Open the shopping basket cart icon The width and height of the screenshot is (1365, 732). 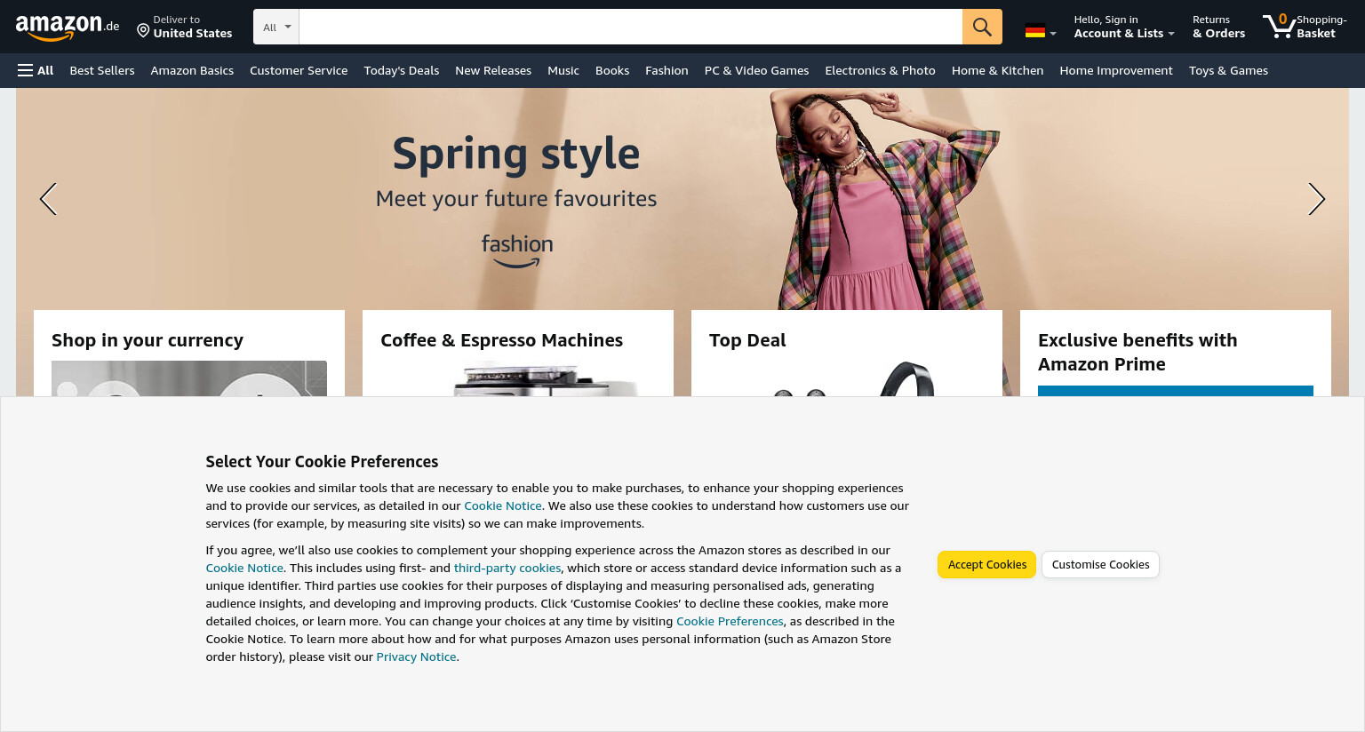tap(1305, 27)
